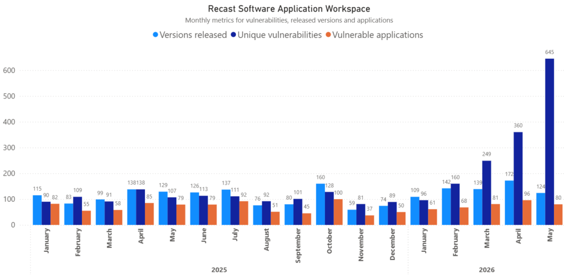Click the '124' data label

click(541, 186)
